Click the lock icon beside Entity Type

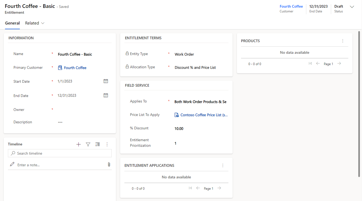click(127, 53)
